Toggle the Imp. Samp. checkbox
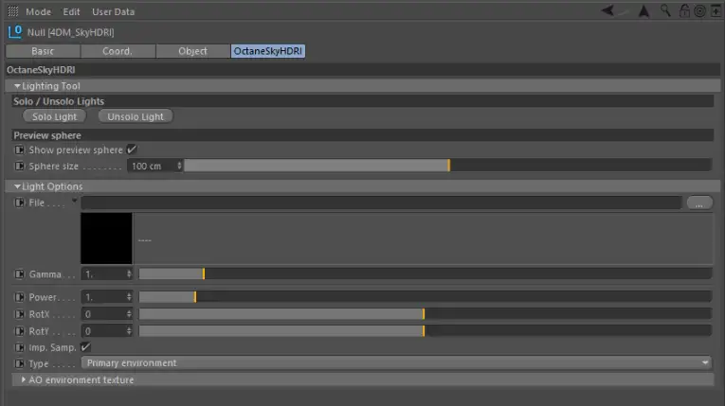Screen dimensions: 725x406 point(85,347)
